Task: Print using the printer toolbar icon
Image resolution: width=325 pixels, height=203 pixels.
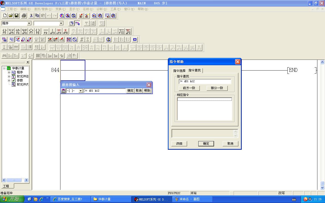Action: click(x=24, y=16)
